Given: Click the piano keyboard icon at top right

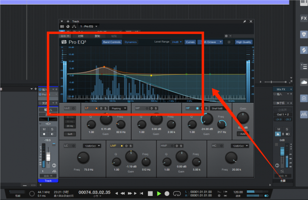Looking at the screenshot, I should click(303, 3).
